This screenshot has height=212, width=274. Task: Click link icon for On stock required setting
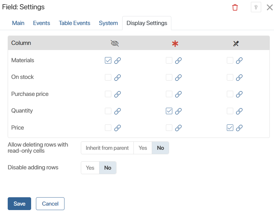tap(178, 77)
